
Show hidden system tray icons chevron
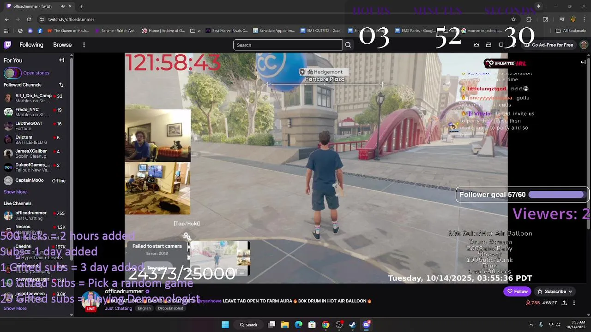point(531,325)
